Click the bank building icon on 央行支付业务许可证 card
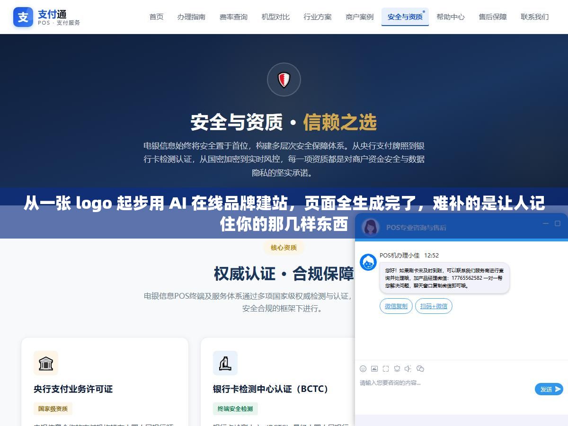The height and width of the screenshot is (426, 568). (46, 363)
